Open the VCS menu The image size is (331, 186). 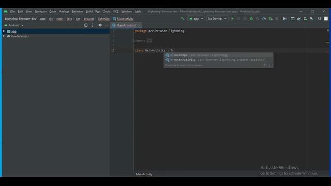(116, 11)
